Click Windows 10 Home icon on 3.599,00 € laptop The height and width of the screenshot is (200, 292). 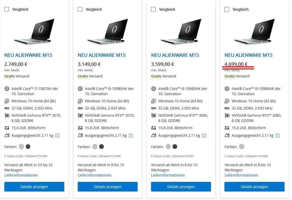[x=154, y=101]
